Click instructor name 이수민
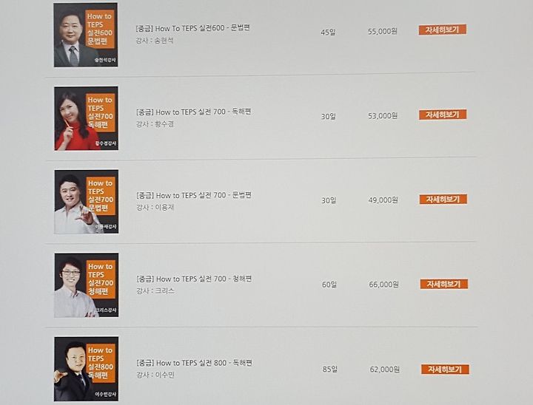533x405 pixels. tap(165, 375)
